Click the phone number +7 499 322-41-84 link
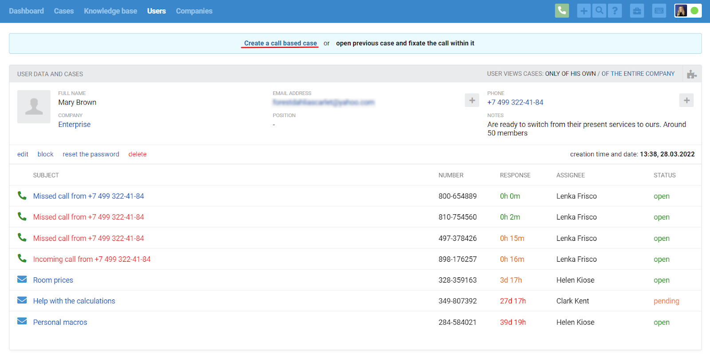Screen dimensions: 710x358 (x=515, y=102)
